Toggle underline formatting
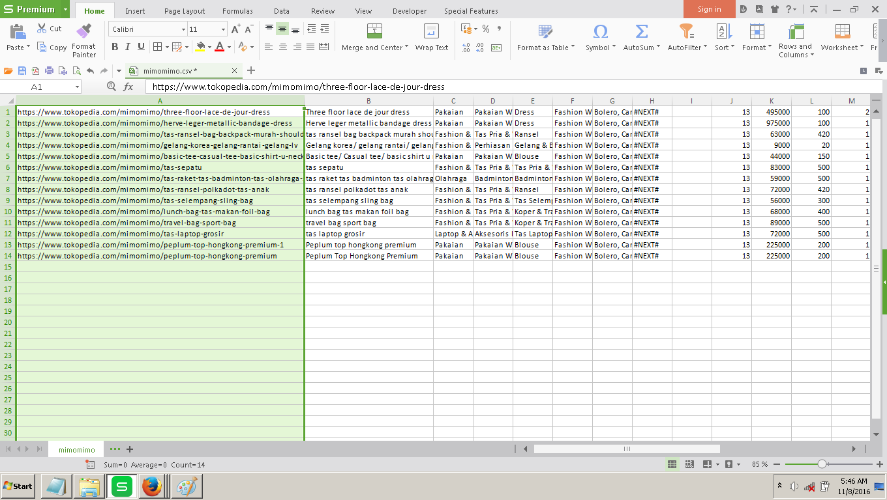The image size is (887, 500). coord(141,47)
